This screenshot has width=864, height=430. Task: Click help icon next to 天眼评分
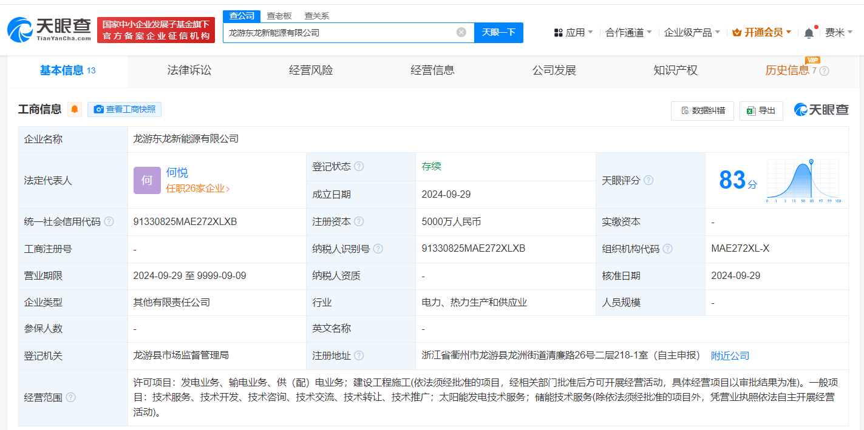pyautogui.click(x=648, y=180)
